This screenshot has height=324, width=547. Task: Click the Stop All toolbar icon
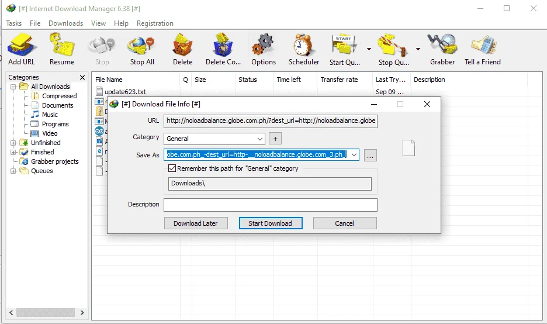tap(141, 46)
